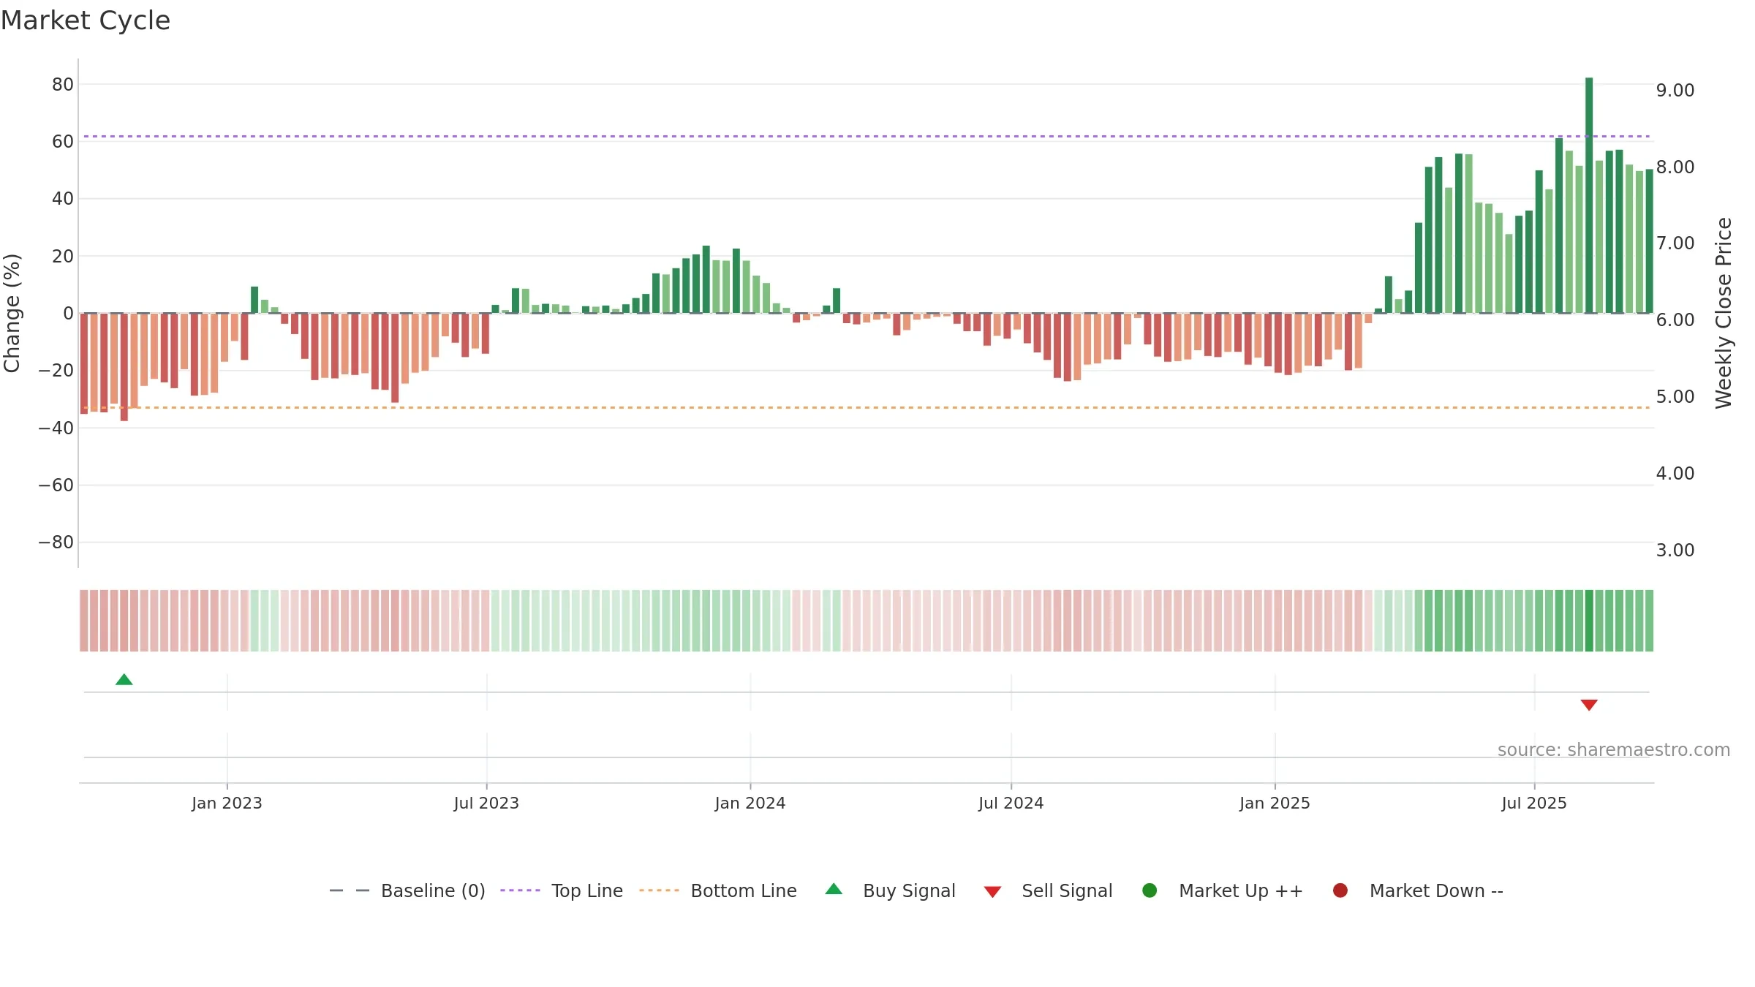Viewport: 1755px width, 987px height.
Task: Click the 60 tick on left axis
Action: 63,142
